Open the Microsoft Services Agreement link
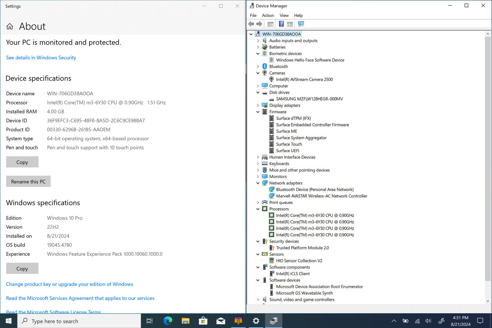 [x=80, y=298]
